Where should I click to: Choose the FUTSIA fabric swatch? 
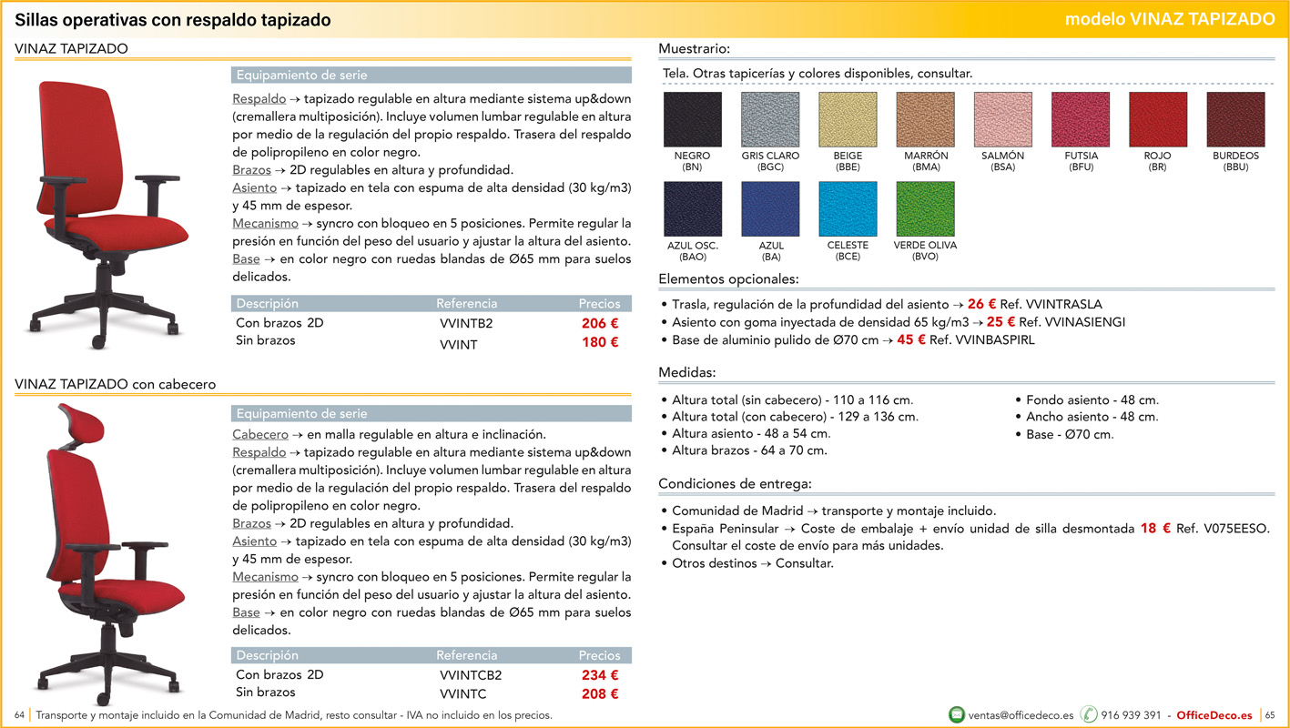point(1081,119)
